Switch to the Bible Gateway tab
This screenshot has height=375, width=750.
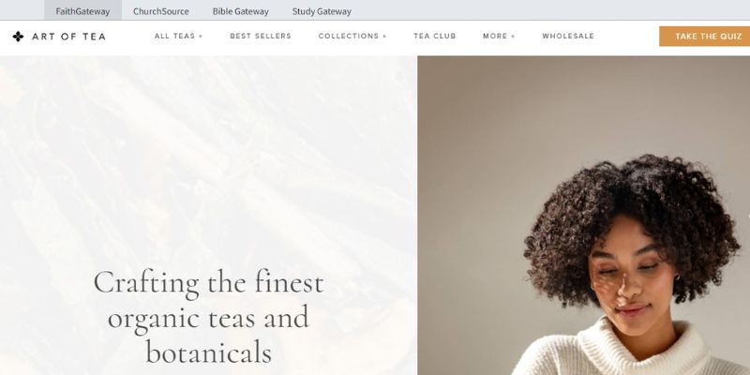click(x=241, y=11)
